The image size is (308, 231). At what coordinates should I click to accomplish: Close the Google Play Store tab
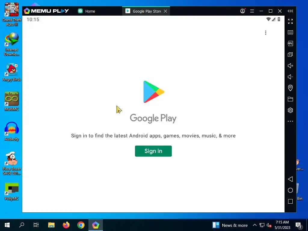165,11
